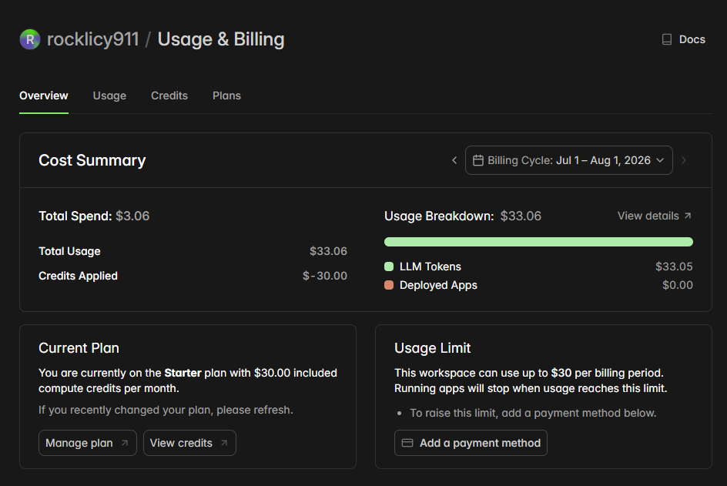The width and height of the screenshot is (727, 486).
Task: Click the orange Deployed Apps swatch
Action: [389, 285]
